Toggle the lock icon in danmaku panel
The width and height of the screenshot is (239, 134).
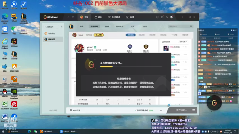coord(232,30)
